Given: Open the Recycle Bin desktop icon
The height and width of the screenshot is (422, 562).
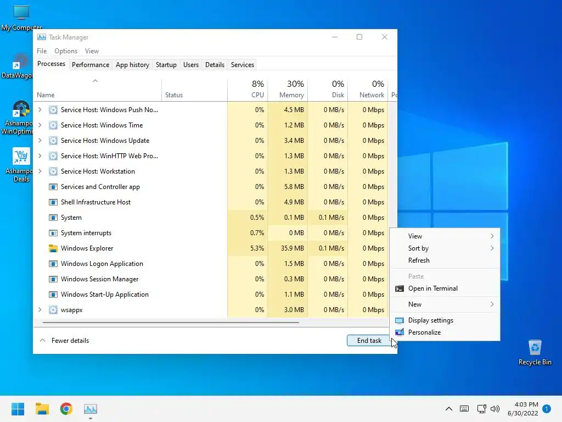Looking at the screenshot, I should click(x=535, y=353).
